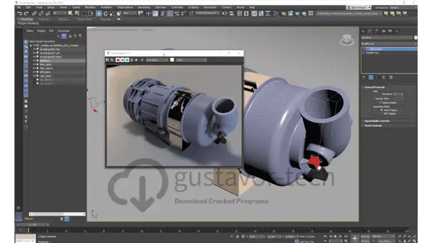Open the scene explorer Display menu
Viewport: 432px width, 243px height.
(x=41, y=31)
